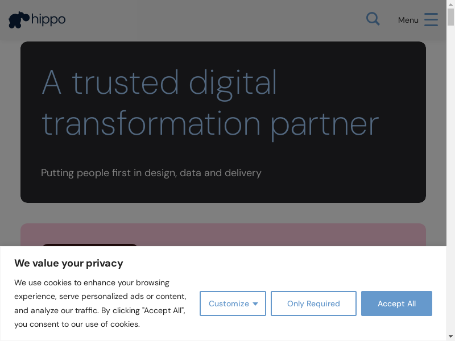455x341 pixels.
Task: Click the "hippo" wordmark text
Action: (x=48, y=19)
